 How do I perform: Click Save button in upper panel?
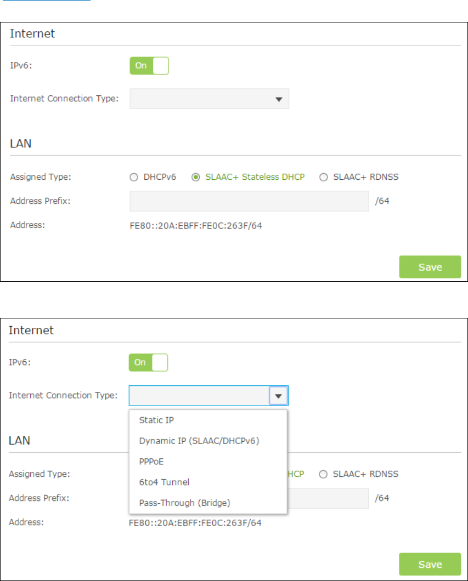(430, 267)
